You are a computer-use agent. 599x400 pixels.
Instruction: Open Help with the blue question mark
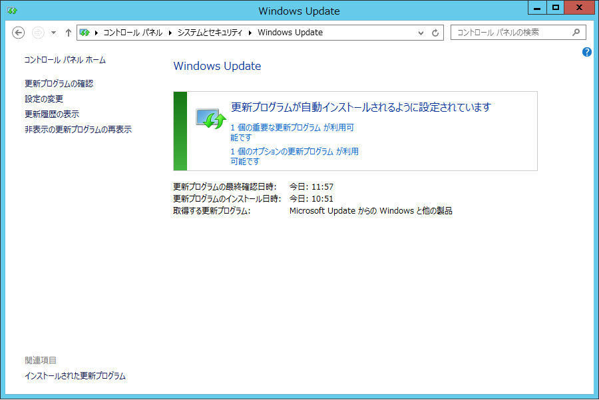[x=587, y=52]
